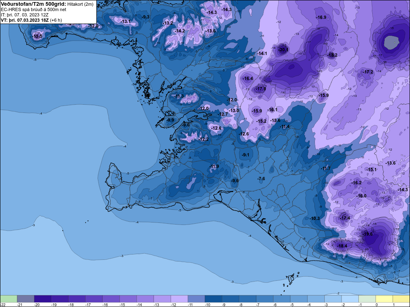Click the -17.2 temperature label
The width and height of the screenshot is (410, 307).
click(x=368, y=72)
